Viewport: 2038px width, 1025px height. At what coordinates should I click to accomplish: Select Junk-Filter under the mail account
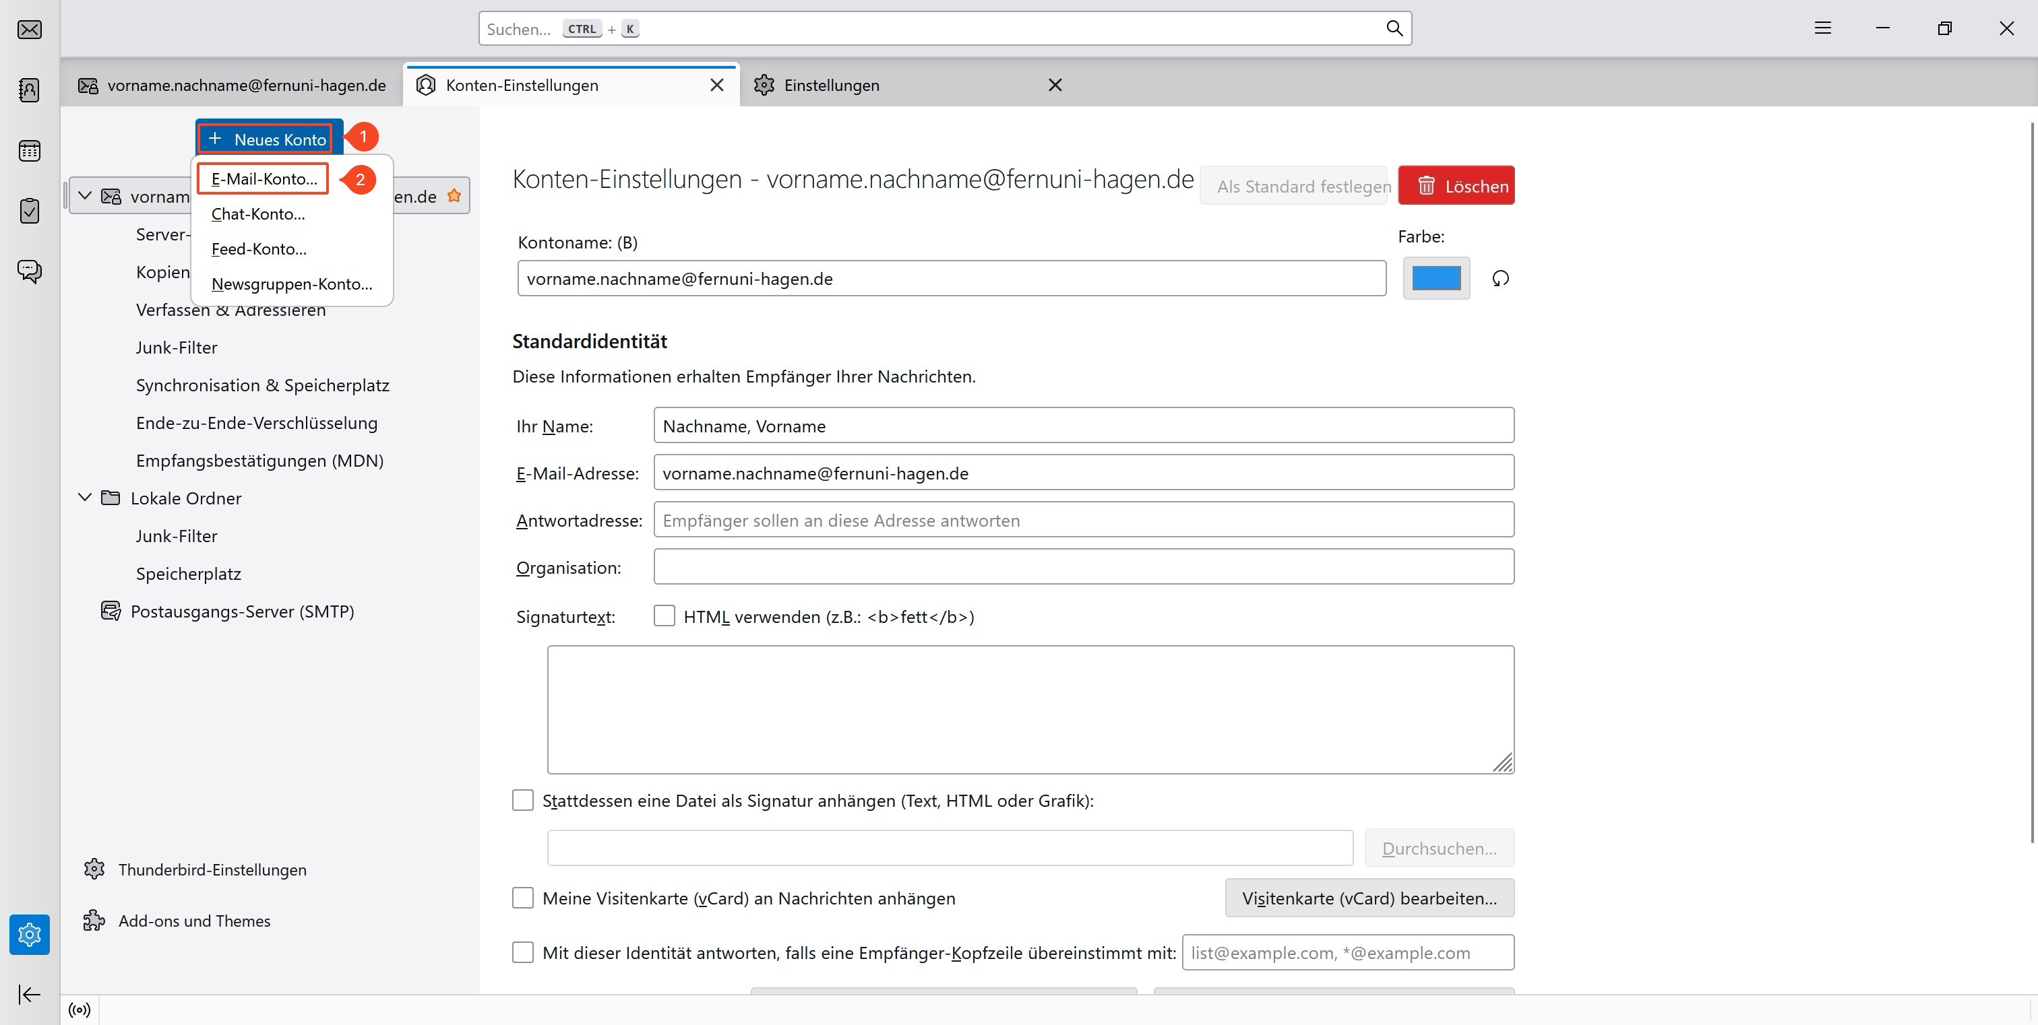[177, 347]
